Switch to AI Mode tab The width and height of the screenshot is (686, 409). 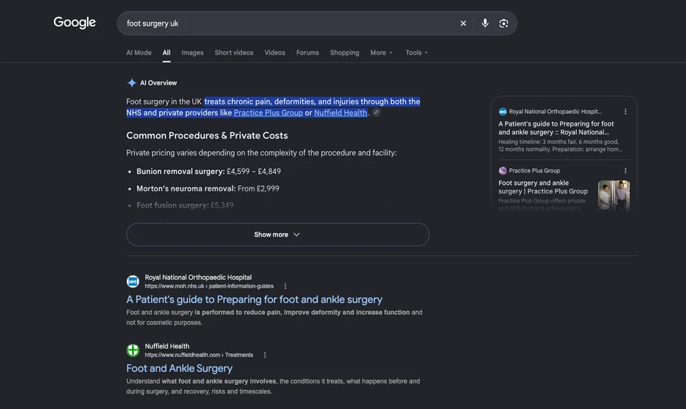pos(139,53)
